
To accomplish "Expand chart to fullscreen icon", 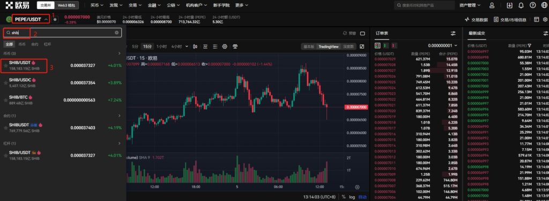I will (362, 47).
